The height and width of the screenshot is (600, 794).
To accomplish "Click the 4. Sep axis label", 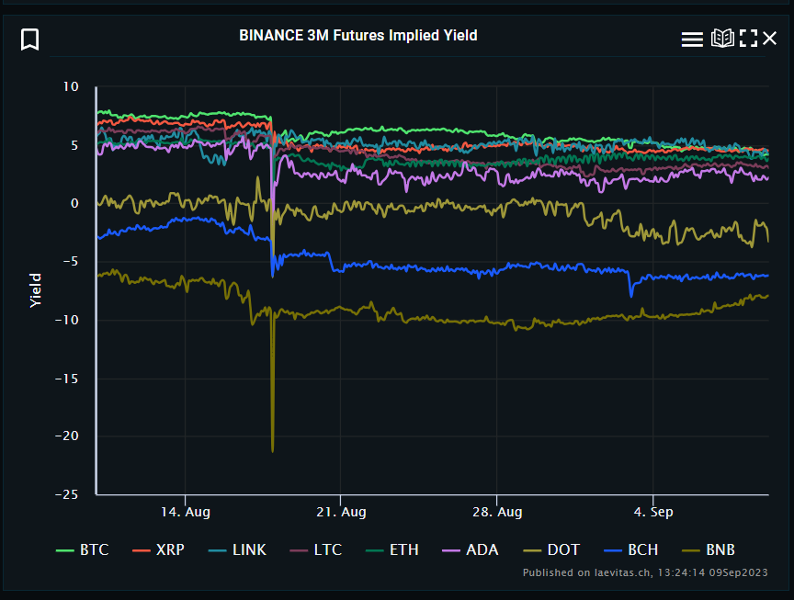I will click(x=653, y=512).
